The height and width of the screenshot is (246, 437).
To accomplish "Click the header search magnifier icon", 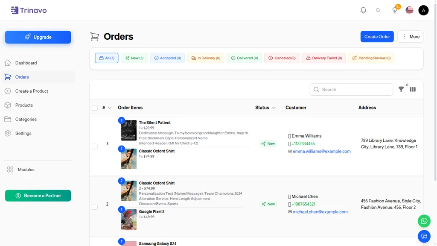I will point(378,10).
